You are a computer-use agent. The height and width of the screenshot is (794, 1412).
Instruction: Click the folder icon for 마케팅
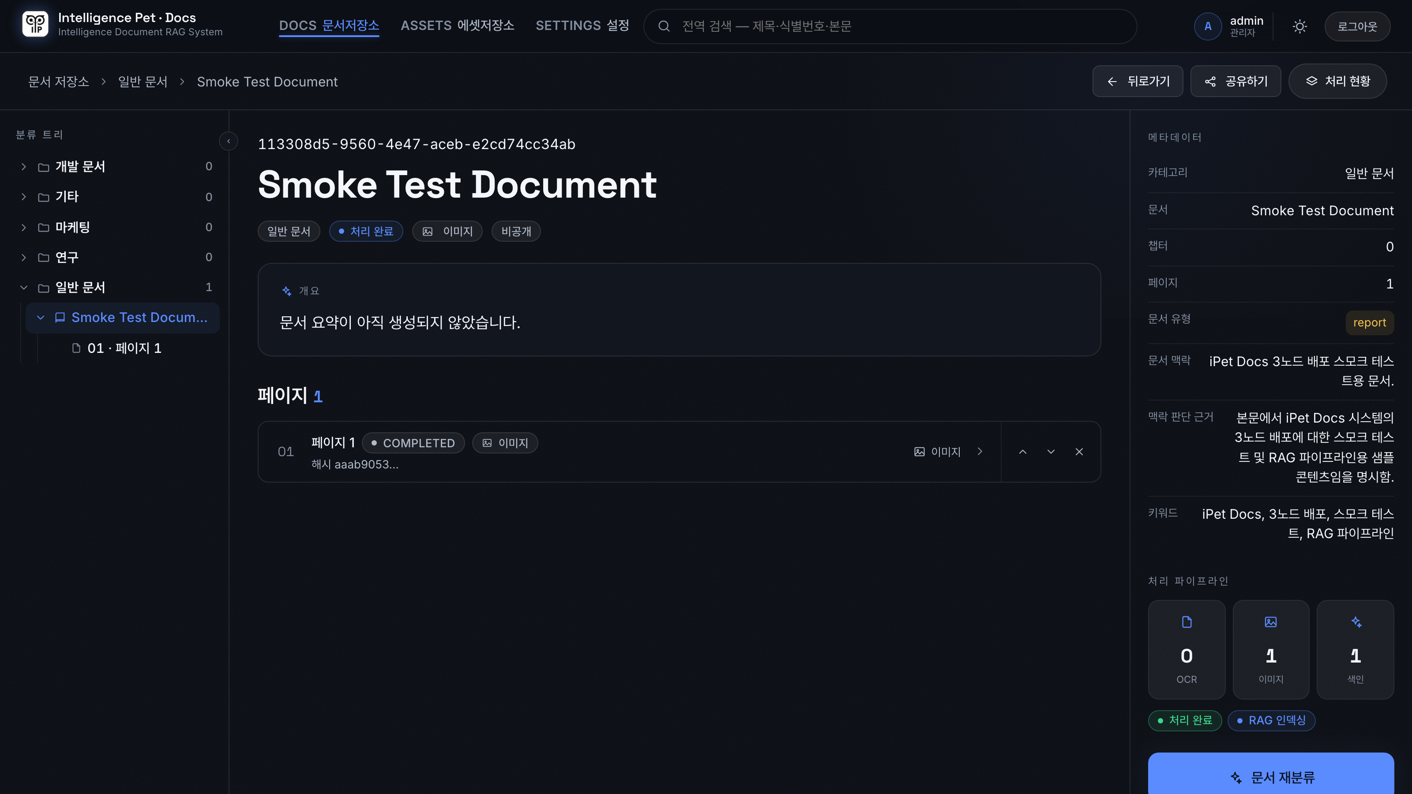[44, 228]
